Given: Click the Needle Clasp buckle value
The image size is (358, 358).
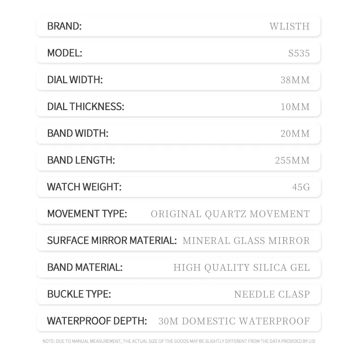Looking at the screenshot, I should (x=272, y=294).
